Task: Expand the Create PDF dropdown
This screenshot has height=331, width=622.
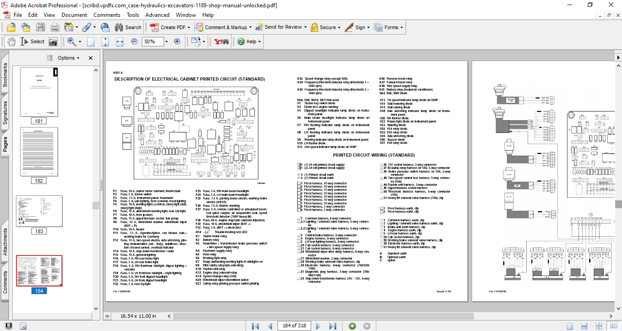Action: coord(189,27)
